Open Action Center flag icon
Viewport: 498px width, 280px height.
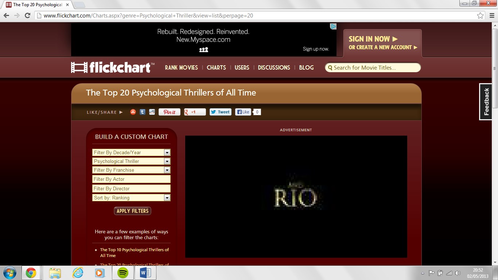[x=431, y=273]
